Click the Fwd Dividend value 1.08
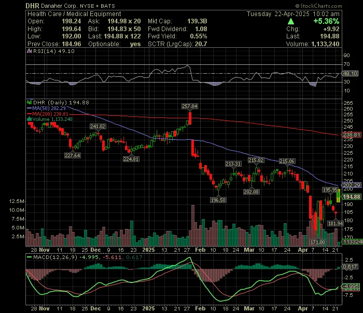The height and width of the screenshot is (313, 363). [201, 29]
